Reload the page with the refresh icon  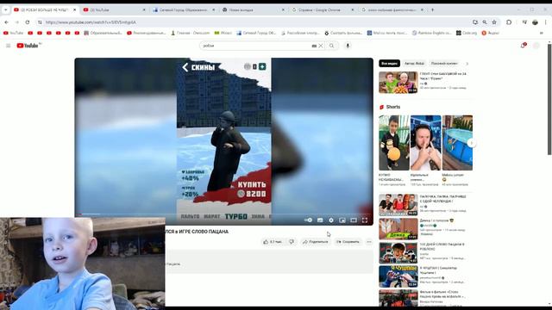[27, 22]
